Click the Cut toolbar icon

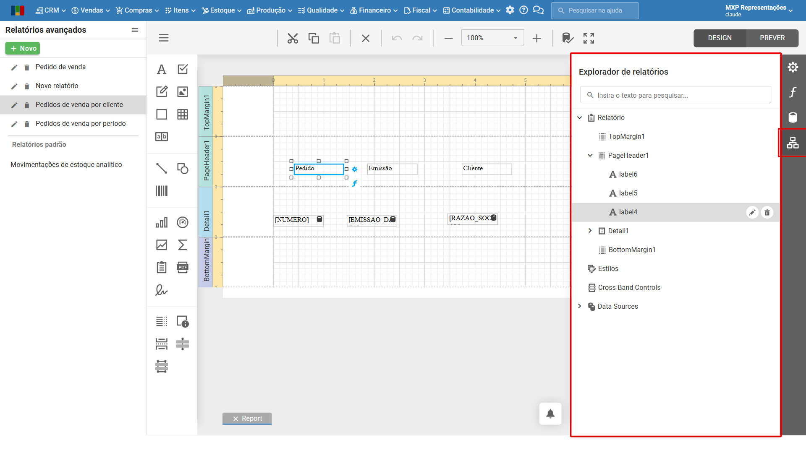[293, 38]
